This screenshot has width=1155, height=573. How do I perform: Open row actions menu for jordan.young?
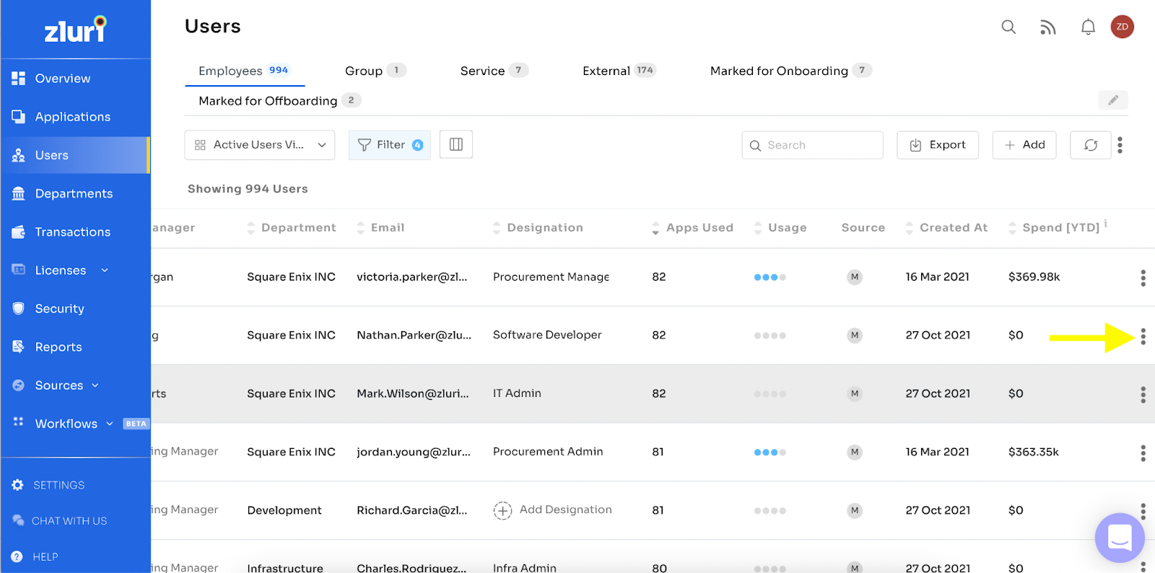(x=1143, y=453)
